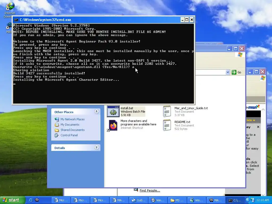
Task: Open Shared Documents link
Action: (x=73, y=130)
